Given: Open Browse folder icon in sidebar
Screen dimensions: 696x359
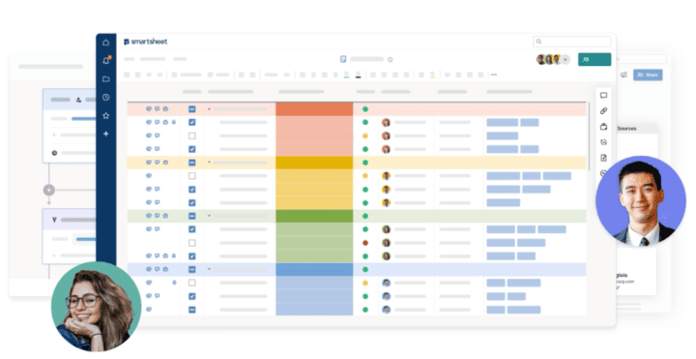Looking at the screenshot, I should pos(105,79).
